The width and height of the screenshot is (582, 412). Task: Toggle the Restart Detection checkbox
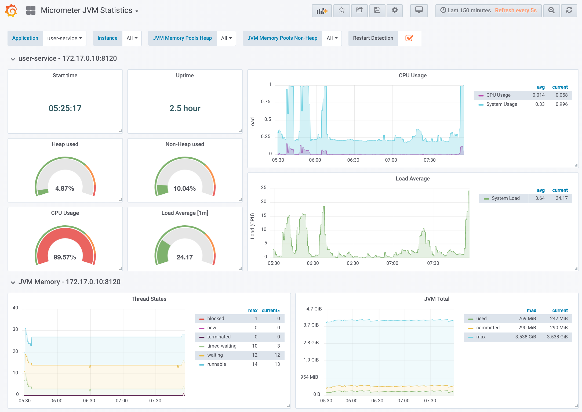(x=409, y=38)
